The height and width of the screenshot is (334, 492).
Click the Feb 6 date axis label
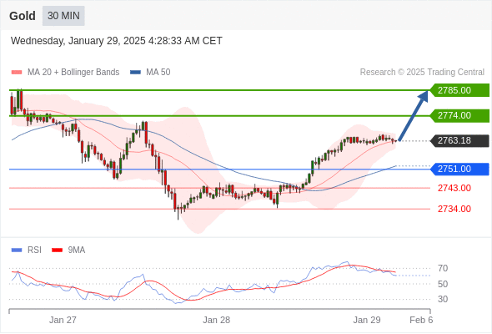[x=421, y=320]
